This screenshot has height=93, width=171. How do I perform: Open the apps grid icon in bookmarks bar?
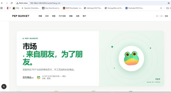click(2, 8)
